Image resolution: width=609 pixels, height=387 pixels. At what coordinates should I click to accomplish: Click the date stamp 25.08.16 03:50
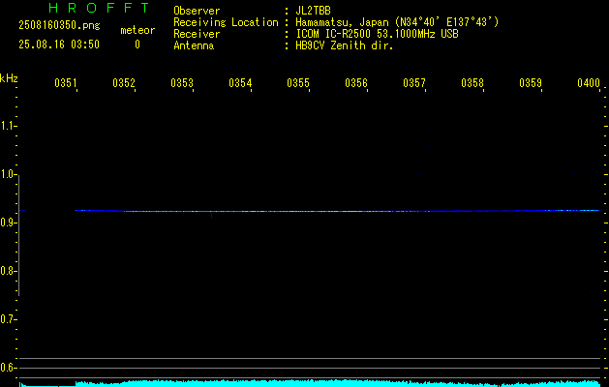[x=59, y=45]
